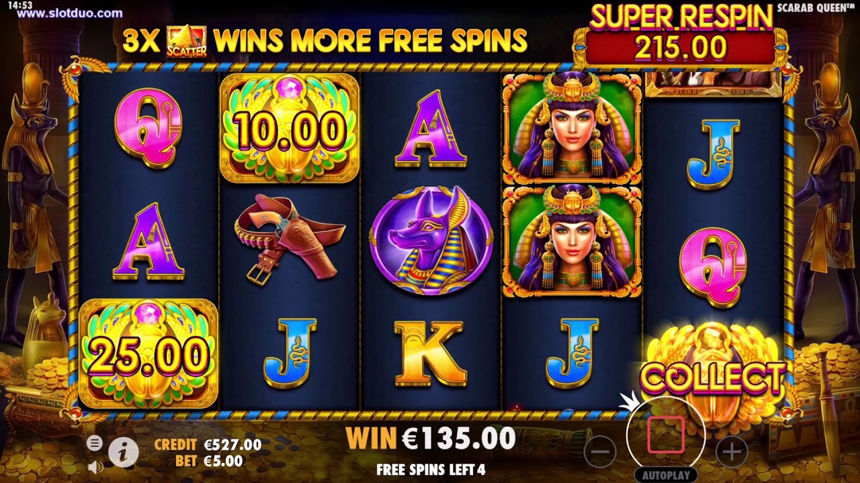Click the WIN €135.00 display
This screenshot has width=860, height=483.
[x=431, y=438]
